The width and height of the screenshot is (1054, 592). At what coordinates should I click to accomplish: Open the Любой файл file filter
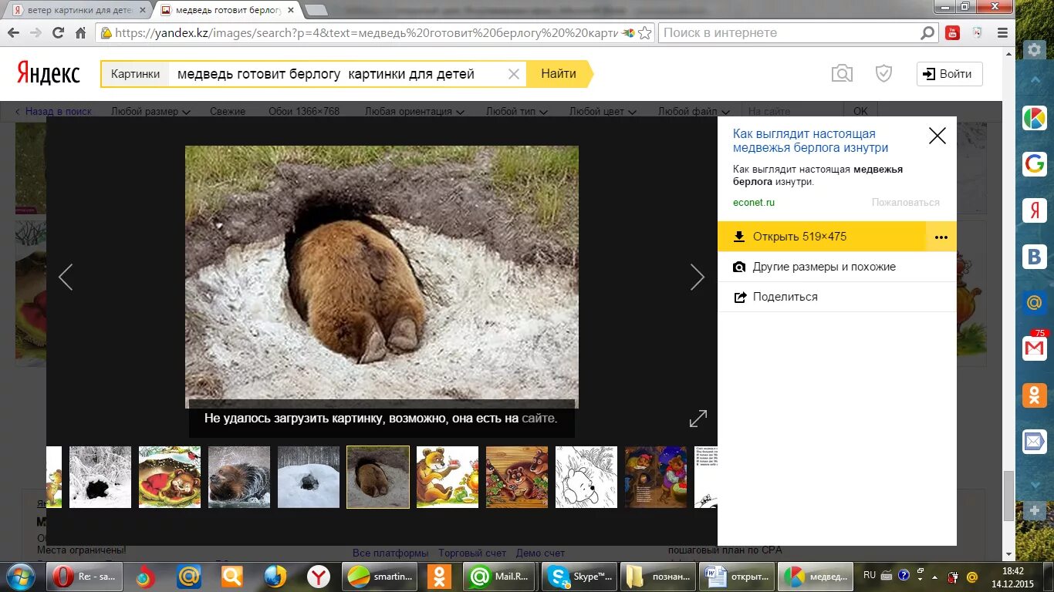[x=692, y=111]
